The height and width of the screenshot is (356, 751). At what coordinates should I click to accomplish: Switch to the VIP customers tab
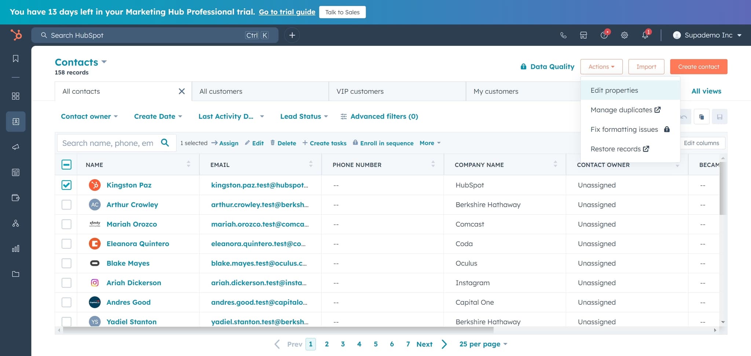pos(360,92)
